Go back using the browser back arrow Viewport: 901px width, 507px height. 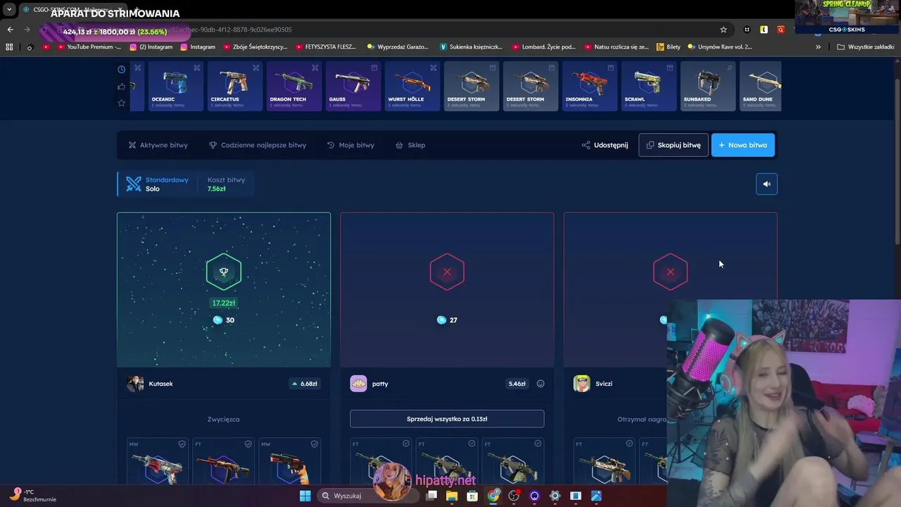click(x=10, y=30)
